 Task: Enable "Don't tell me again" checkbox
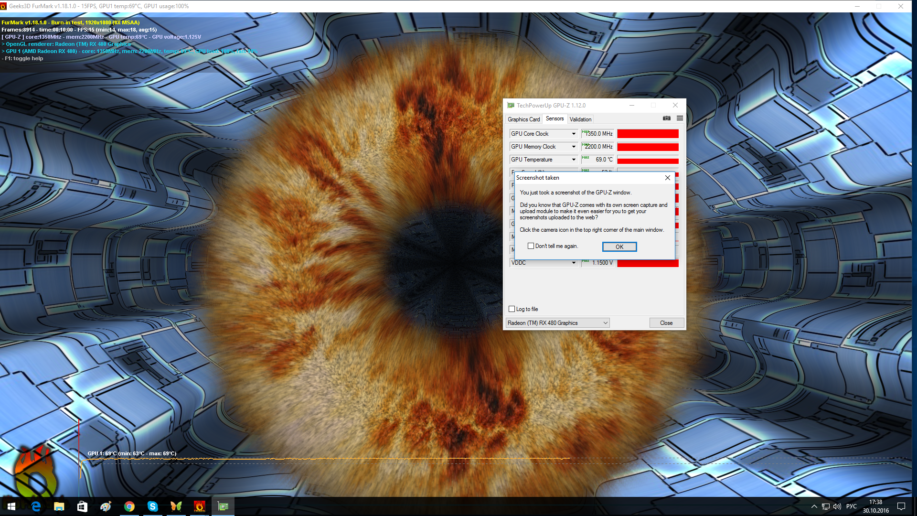click(x=531, y=246)
